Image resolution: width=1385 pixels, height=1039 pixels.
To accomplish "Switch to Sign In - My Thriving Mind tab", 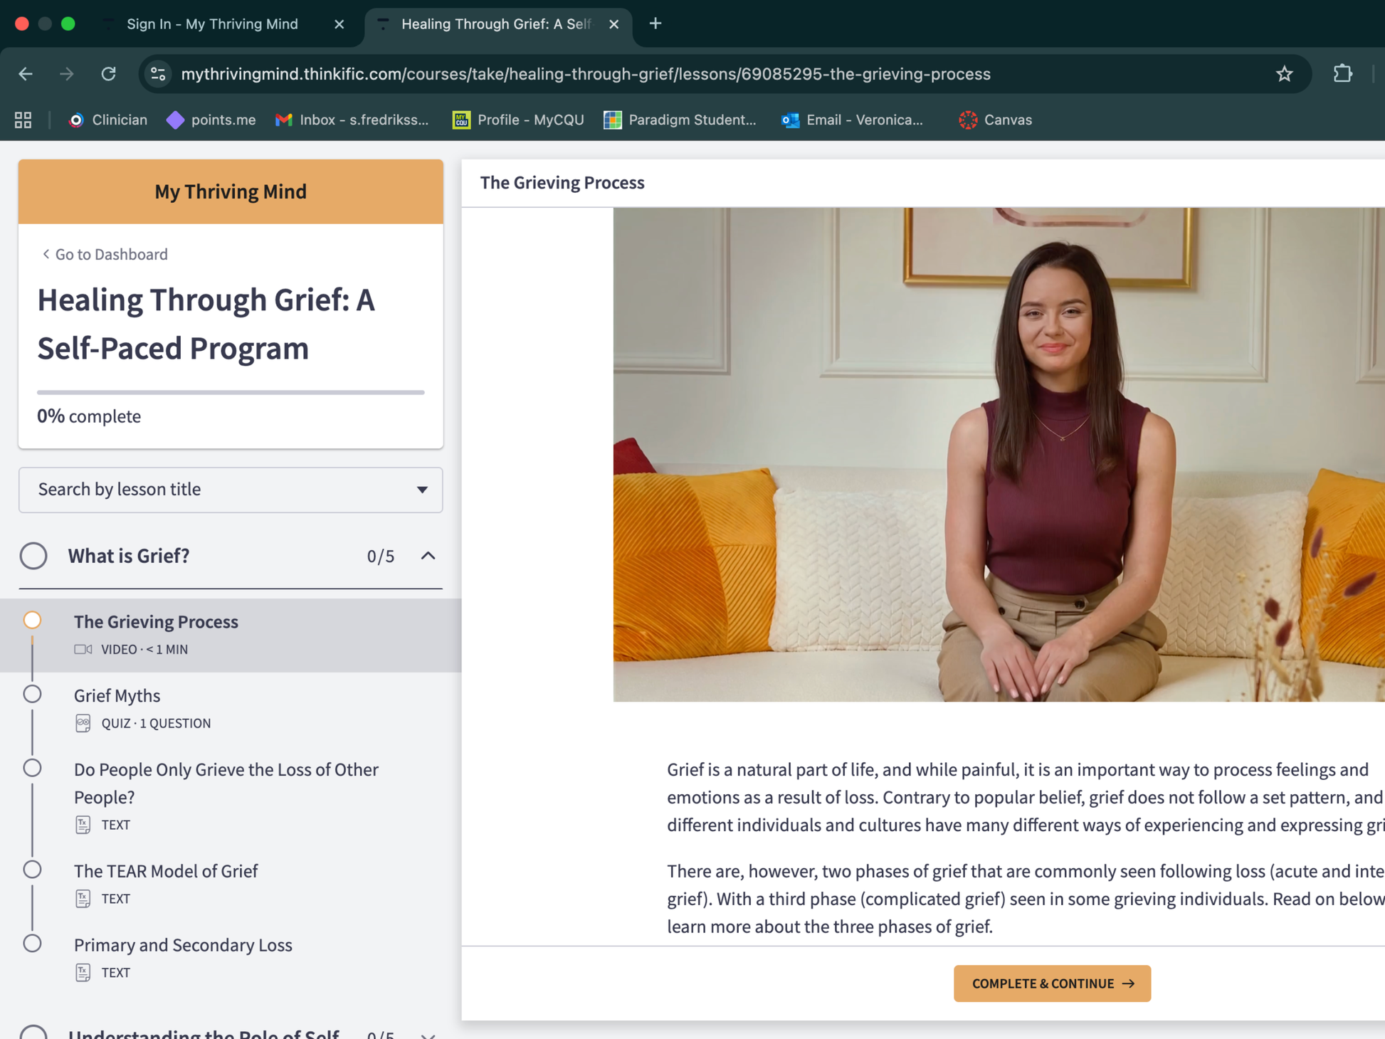I will pos(212,24).
